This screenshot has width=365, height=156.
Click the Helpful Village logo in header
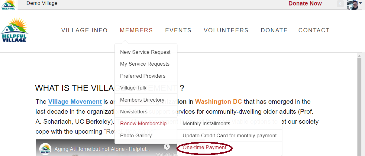click(15, 30)
